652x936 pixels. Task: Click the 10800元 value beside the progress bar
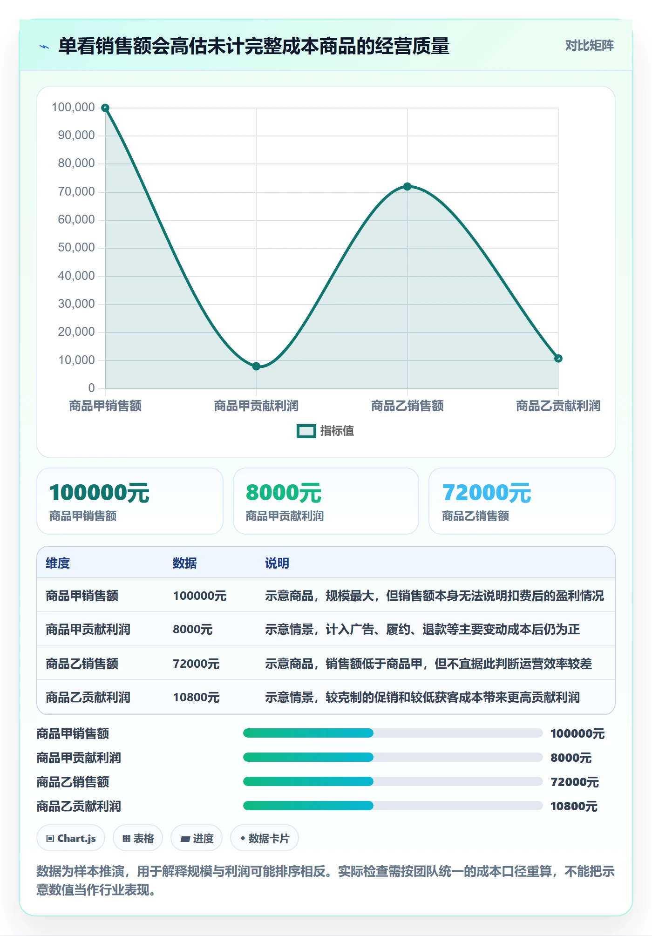tap(574, 806)
